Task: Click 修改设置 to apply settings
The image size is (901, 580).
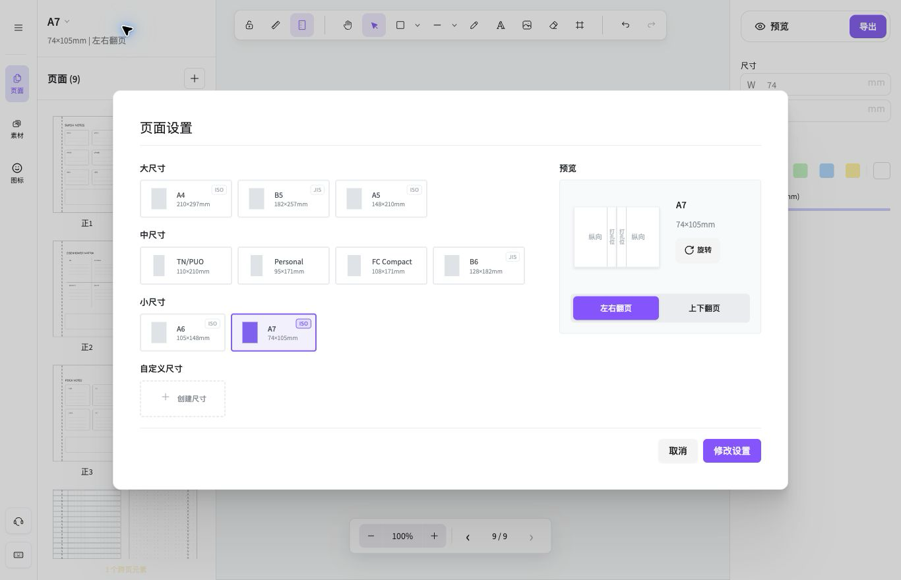Action: (732, 451)
